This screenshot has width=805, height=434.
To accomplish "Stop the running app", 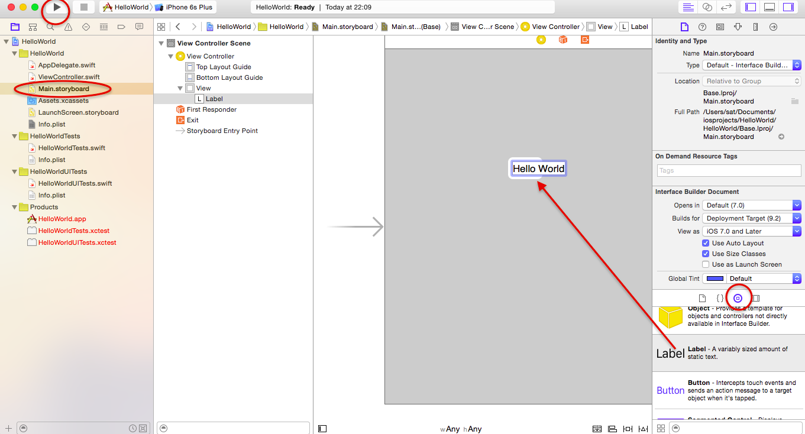I will [x=84, y=7].
